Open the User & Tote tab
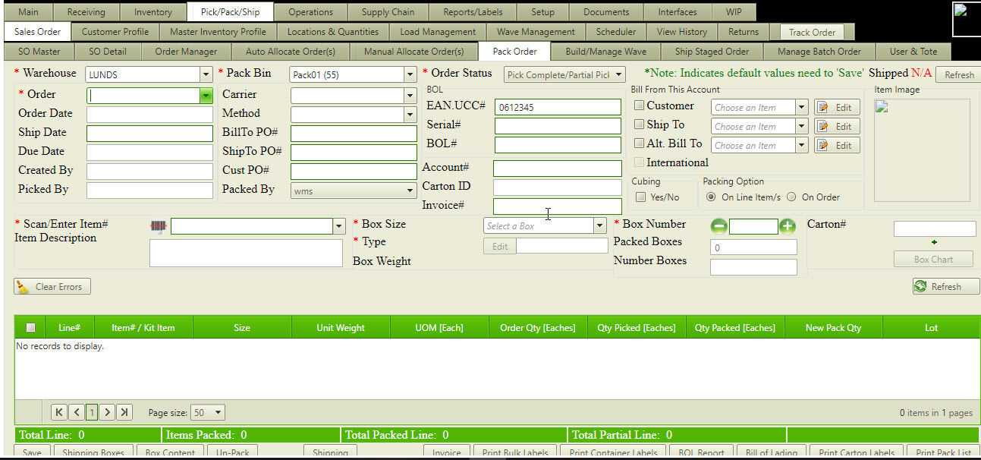Image resolution: width=981 pixels, height=460 pixels. click(913, 52)
